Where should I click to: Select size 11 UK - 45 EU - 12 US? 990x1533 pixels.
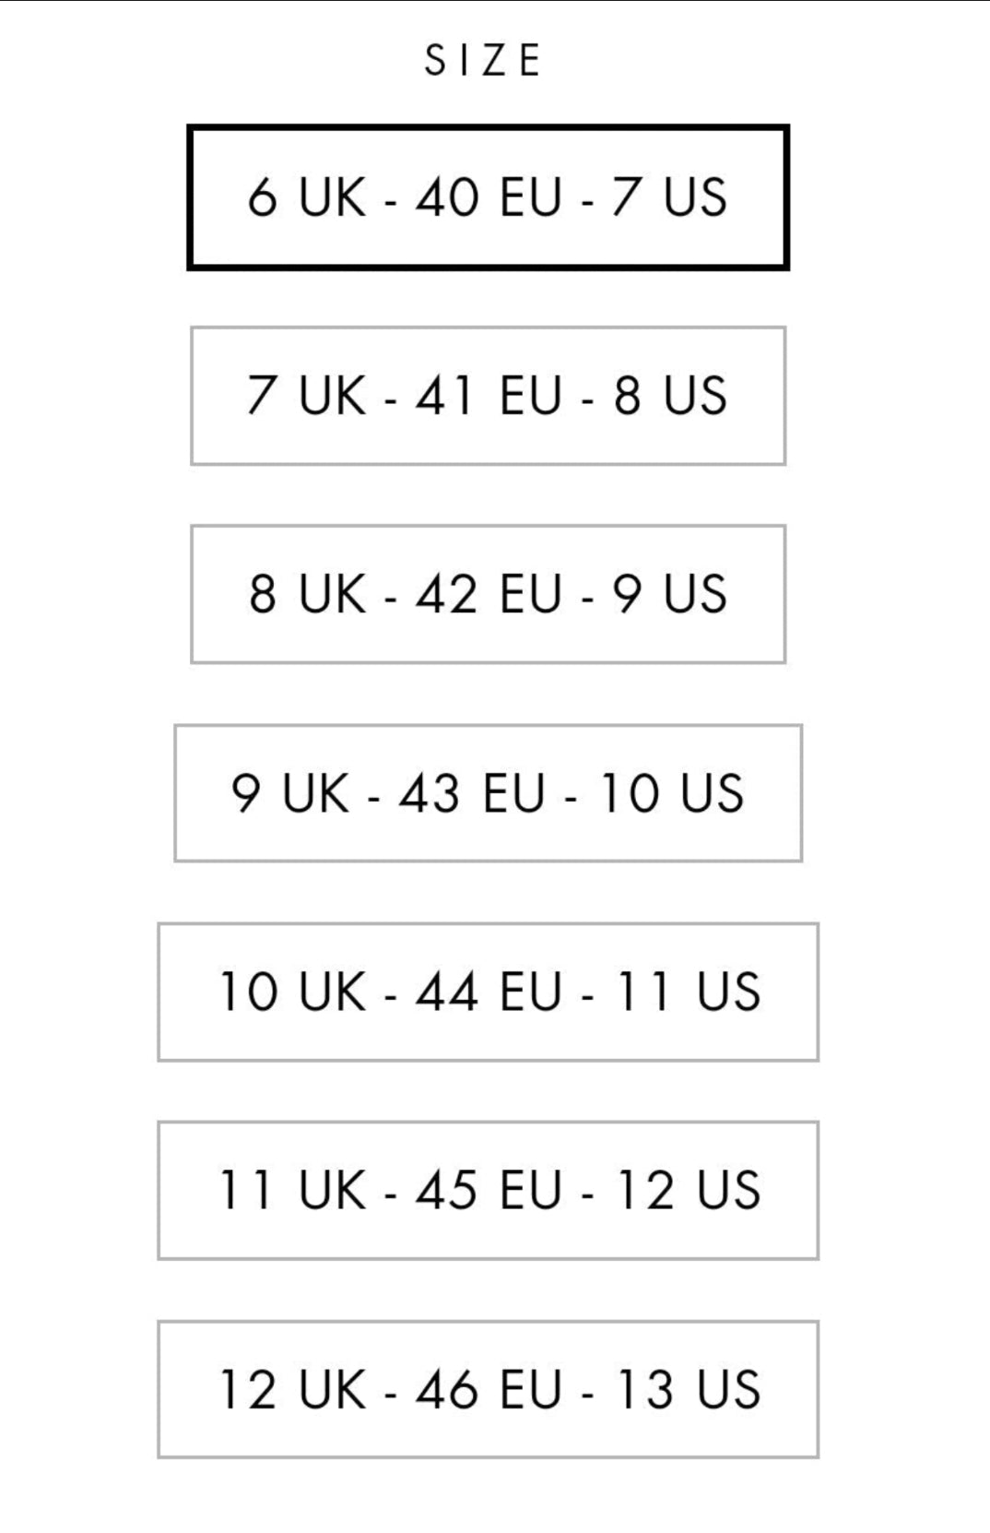click(488, 1190)
